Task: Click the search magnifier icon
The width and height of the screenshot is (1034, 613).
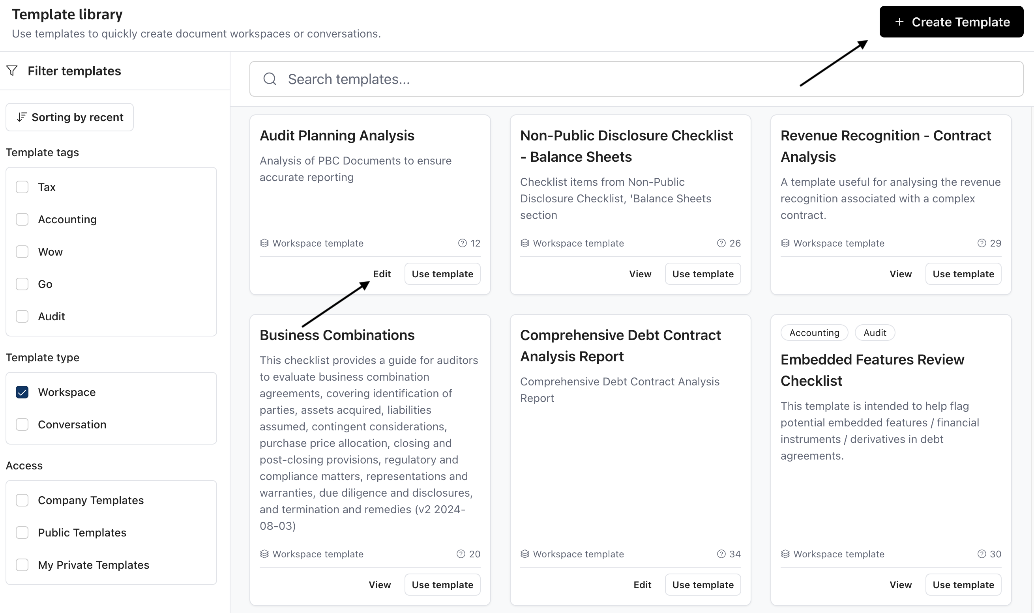Action: click(x=270, y=79)
